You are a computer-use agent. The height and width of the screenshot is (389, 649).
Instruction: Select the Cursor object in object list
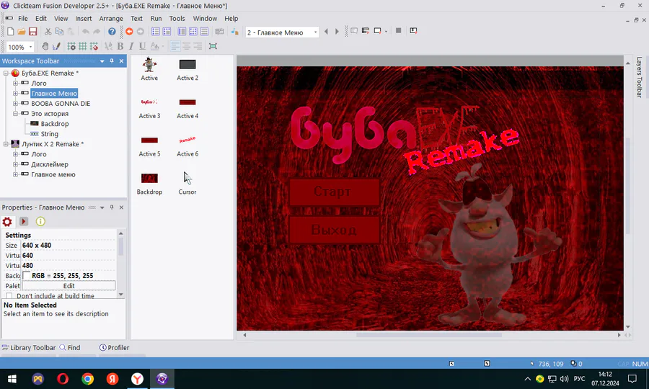pyautogui.click(x=187, y=183)
